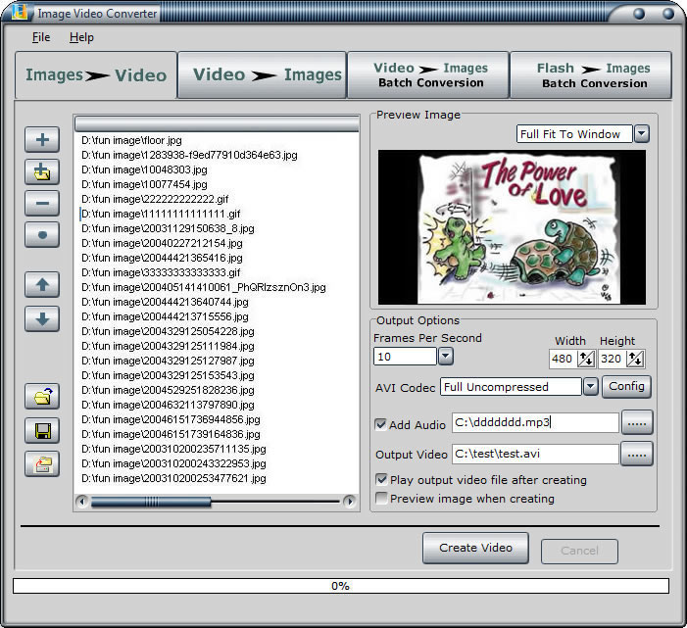Screen dimensions: 687x628
Task: Open the AVI Codec dropdown arrow
Action: [591, 387]
